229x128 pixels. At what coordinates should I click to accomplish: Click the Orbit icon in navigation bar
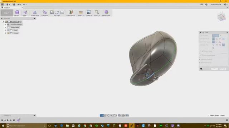click(102, 115)
